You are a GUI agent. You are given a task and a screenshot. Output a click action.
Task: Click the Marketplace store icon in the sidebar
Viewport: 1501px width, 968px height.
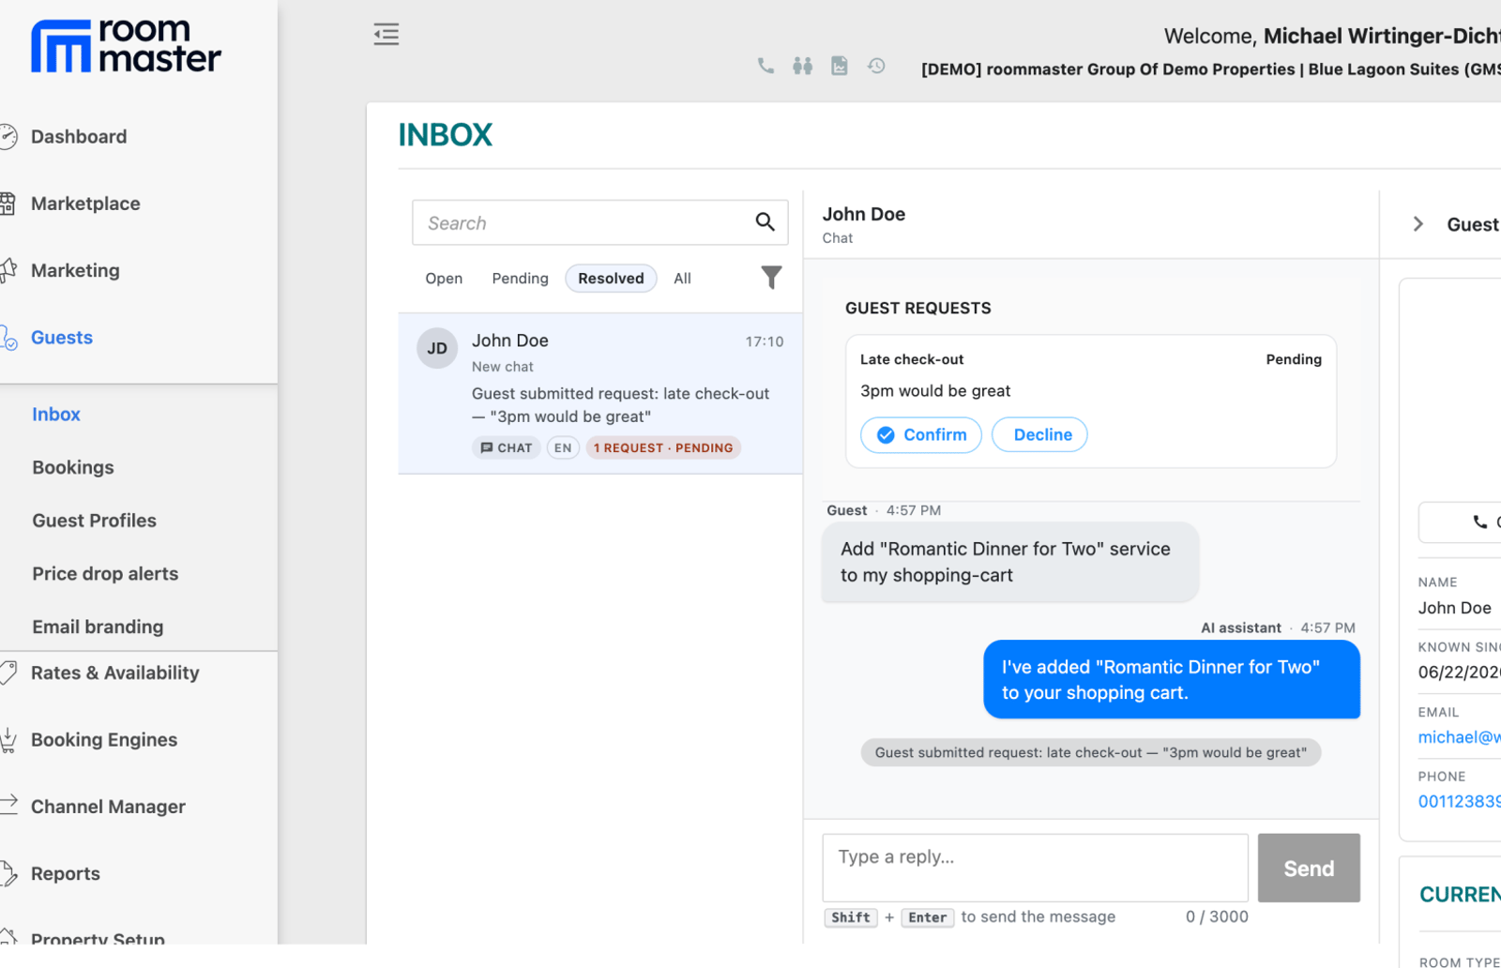pyautogui.click(x=8, y=204)
